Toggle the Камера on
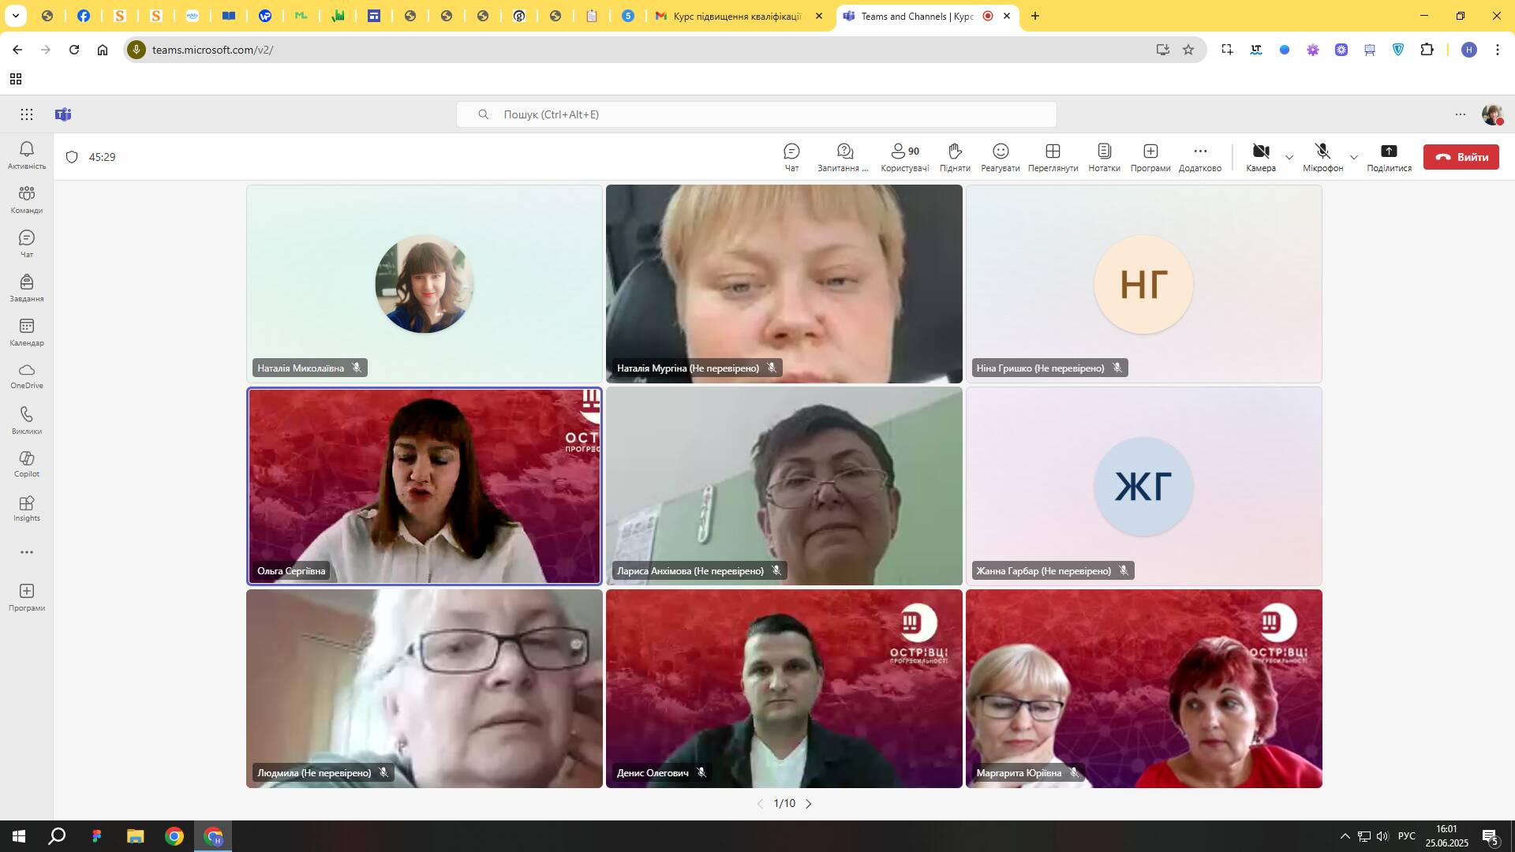The width and height of the screenshot is (1515, 852). [1261, 157]
